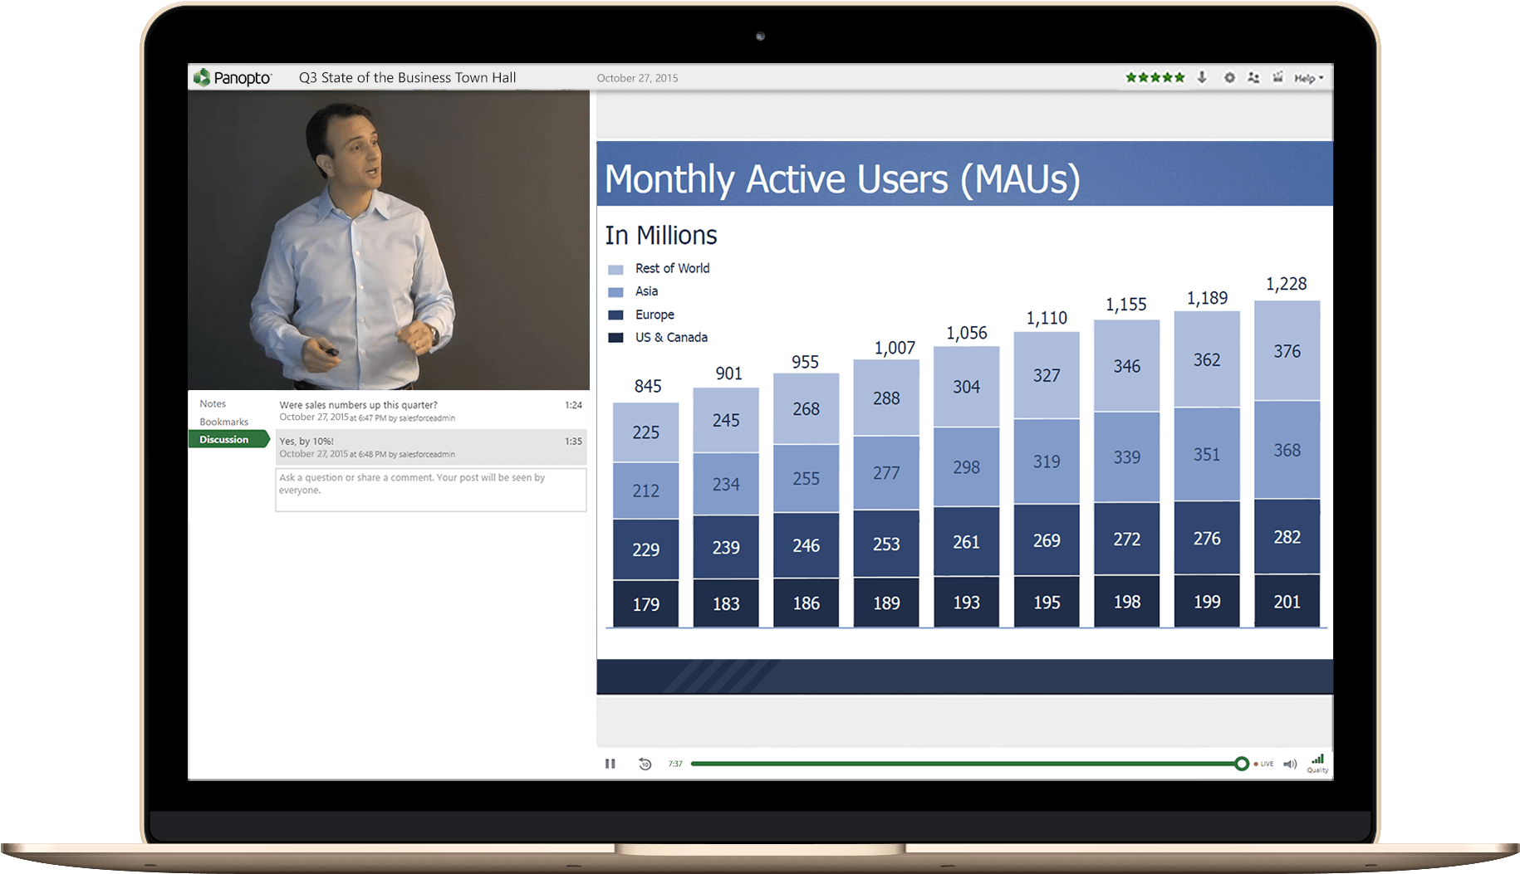Image resolution: width=1520 pixels, height=874 pixels.
Task: Open the Help dropdown menu
Action: pos(1308,77)
